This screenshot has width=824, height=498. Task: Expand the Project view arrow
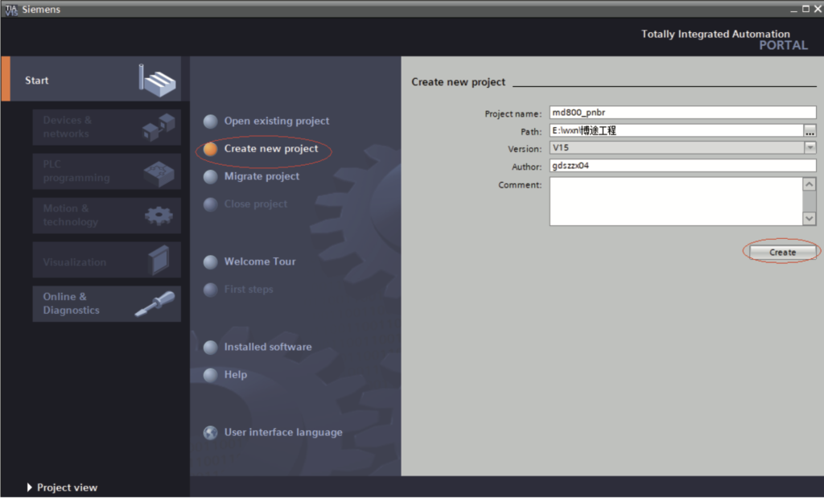tap(31, 488)
